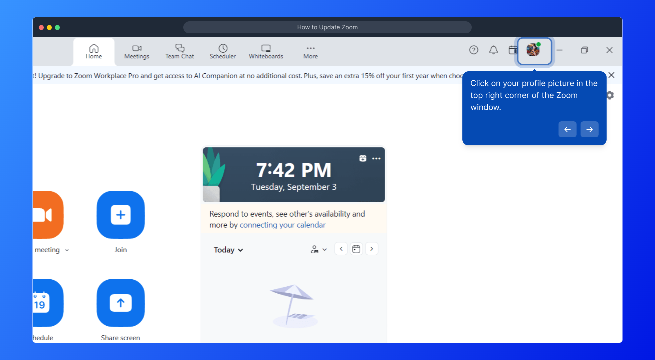This screenshot has width=655, height=360.
Task: Click the profile picture avatar
Action: [533, 50]
